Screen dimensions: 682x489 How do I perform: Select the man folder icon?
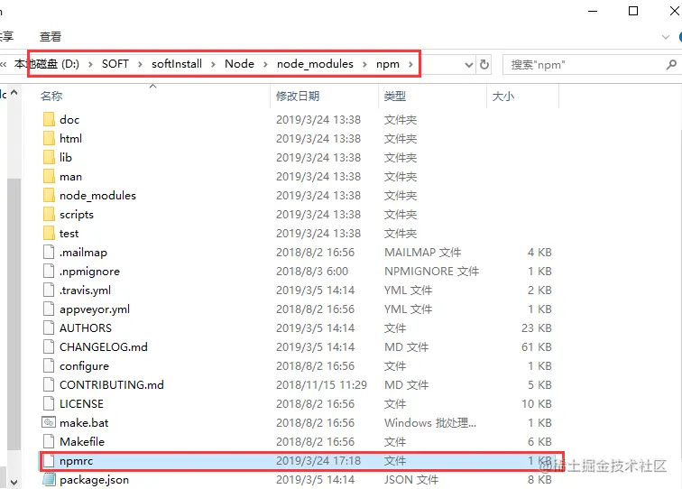pyautogui.click(x=49, y=176)
